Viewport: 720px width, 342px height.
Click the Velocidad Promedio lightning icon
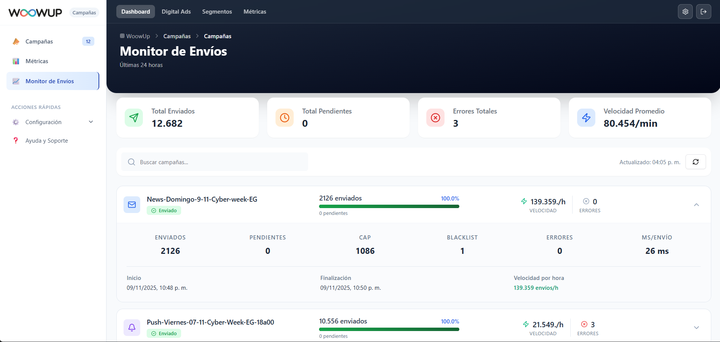coord(586,118)
